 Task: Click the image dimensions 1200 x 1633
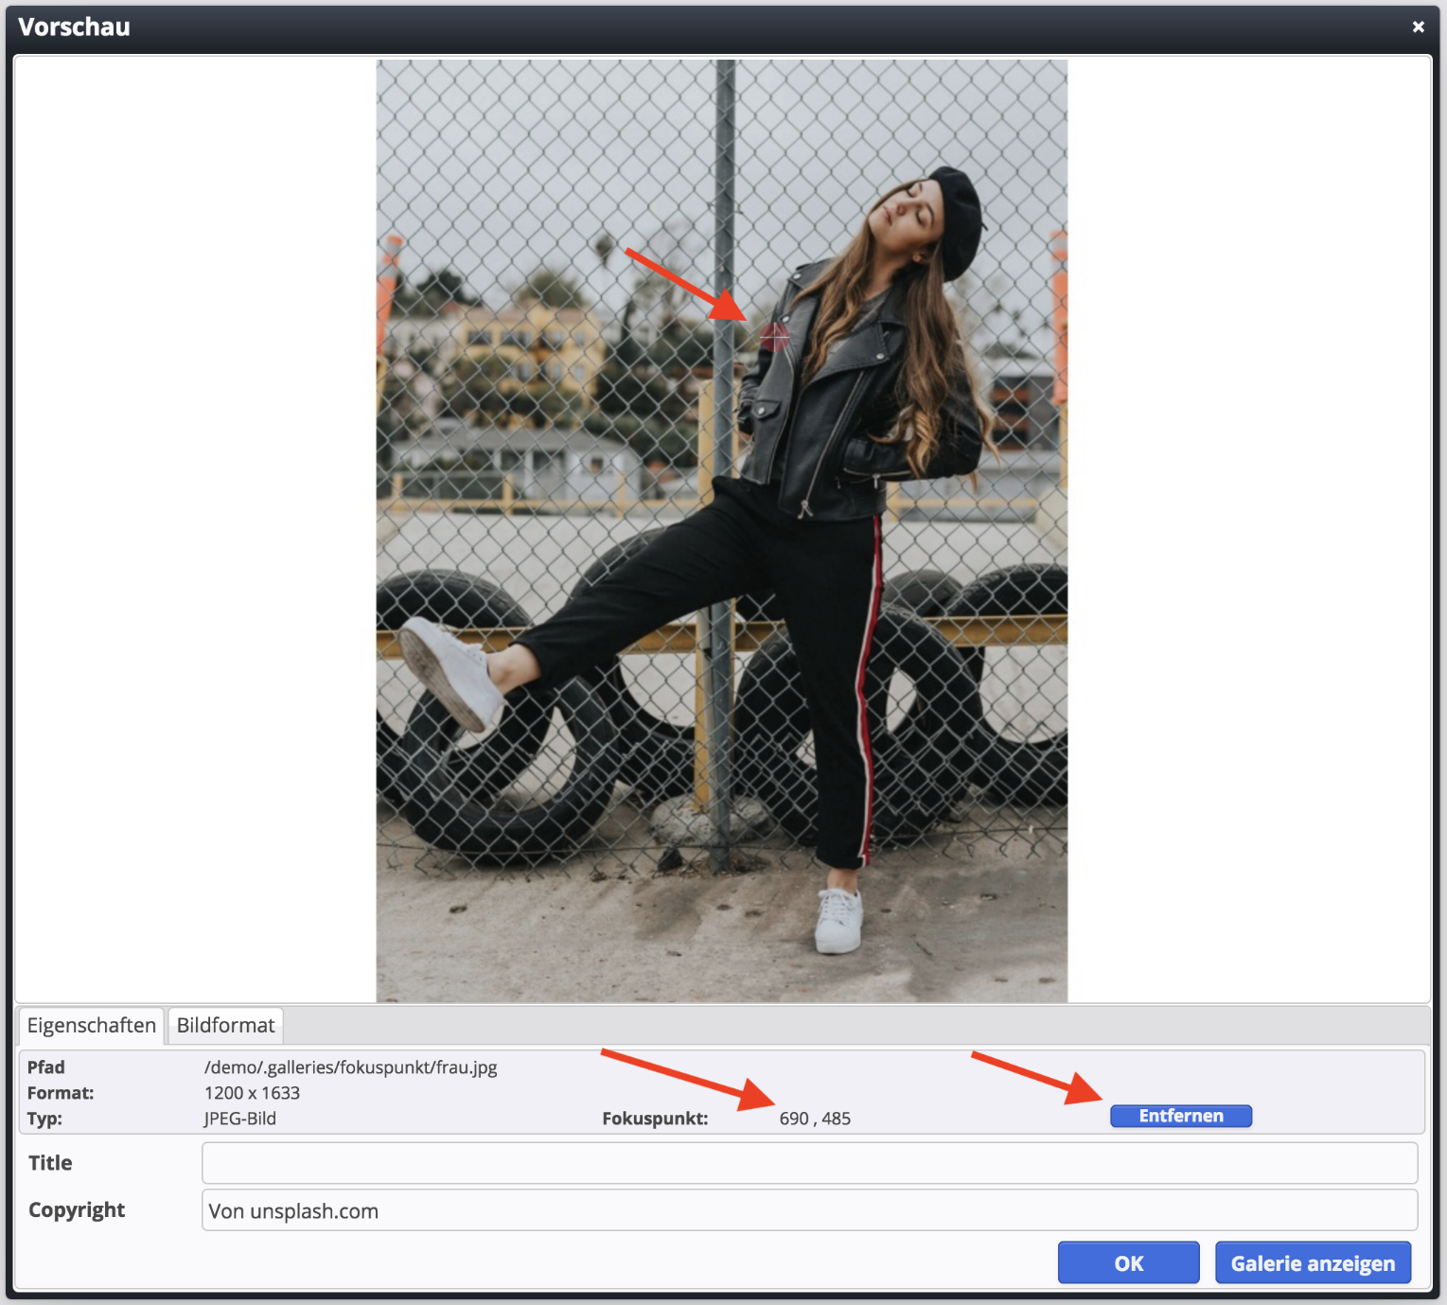(x=252, y=1093)
